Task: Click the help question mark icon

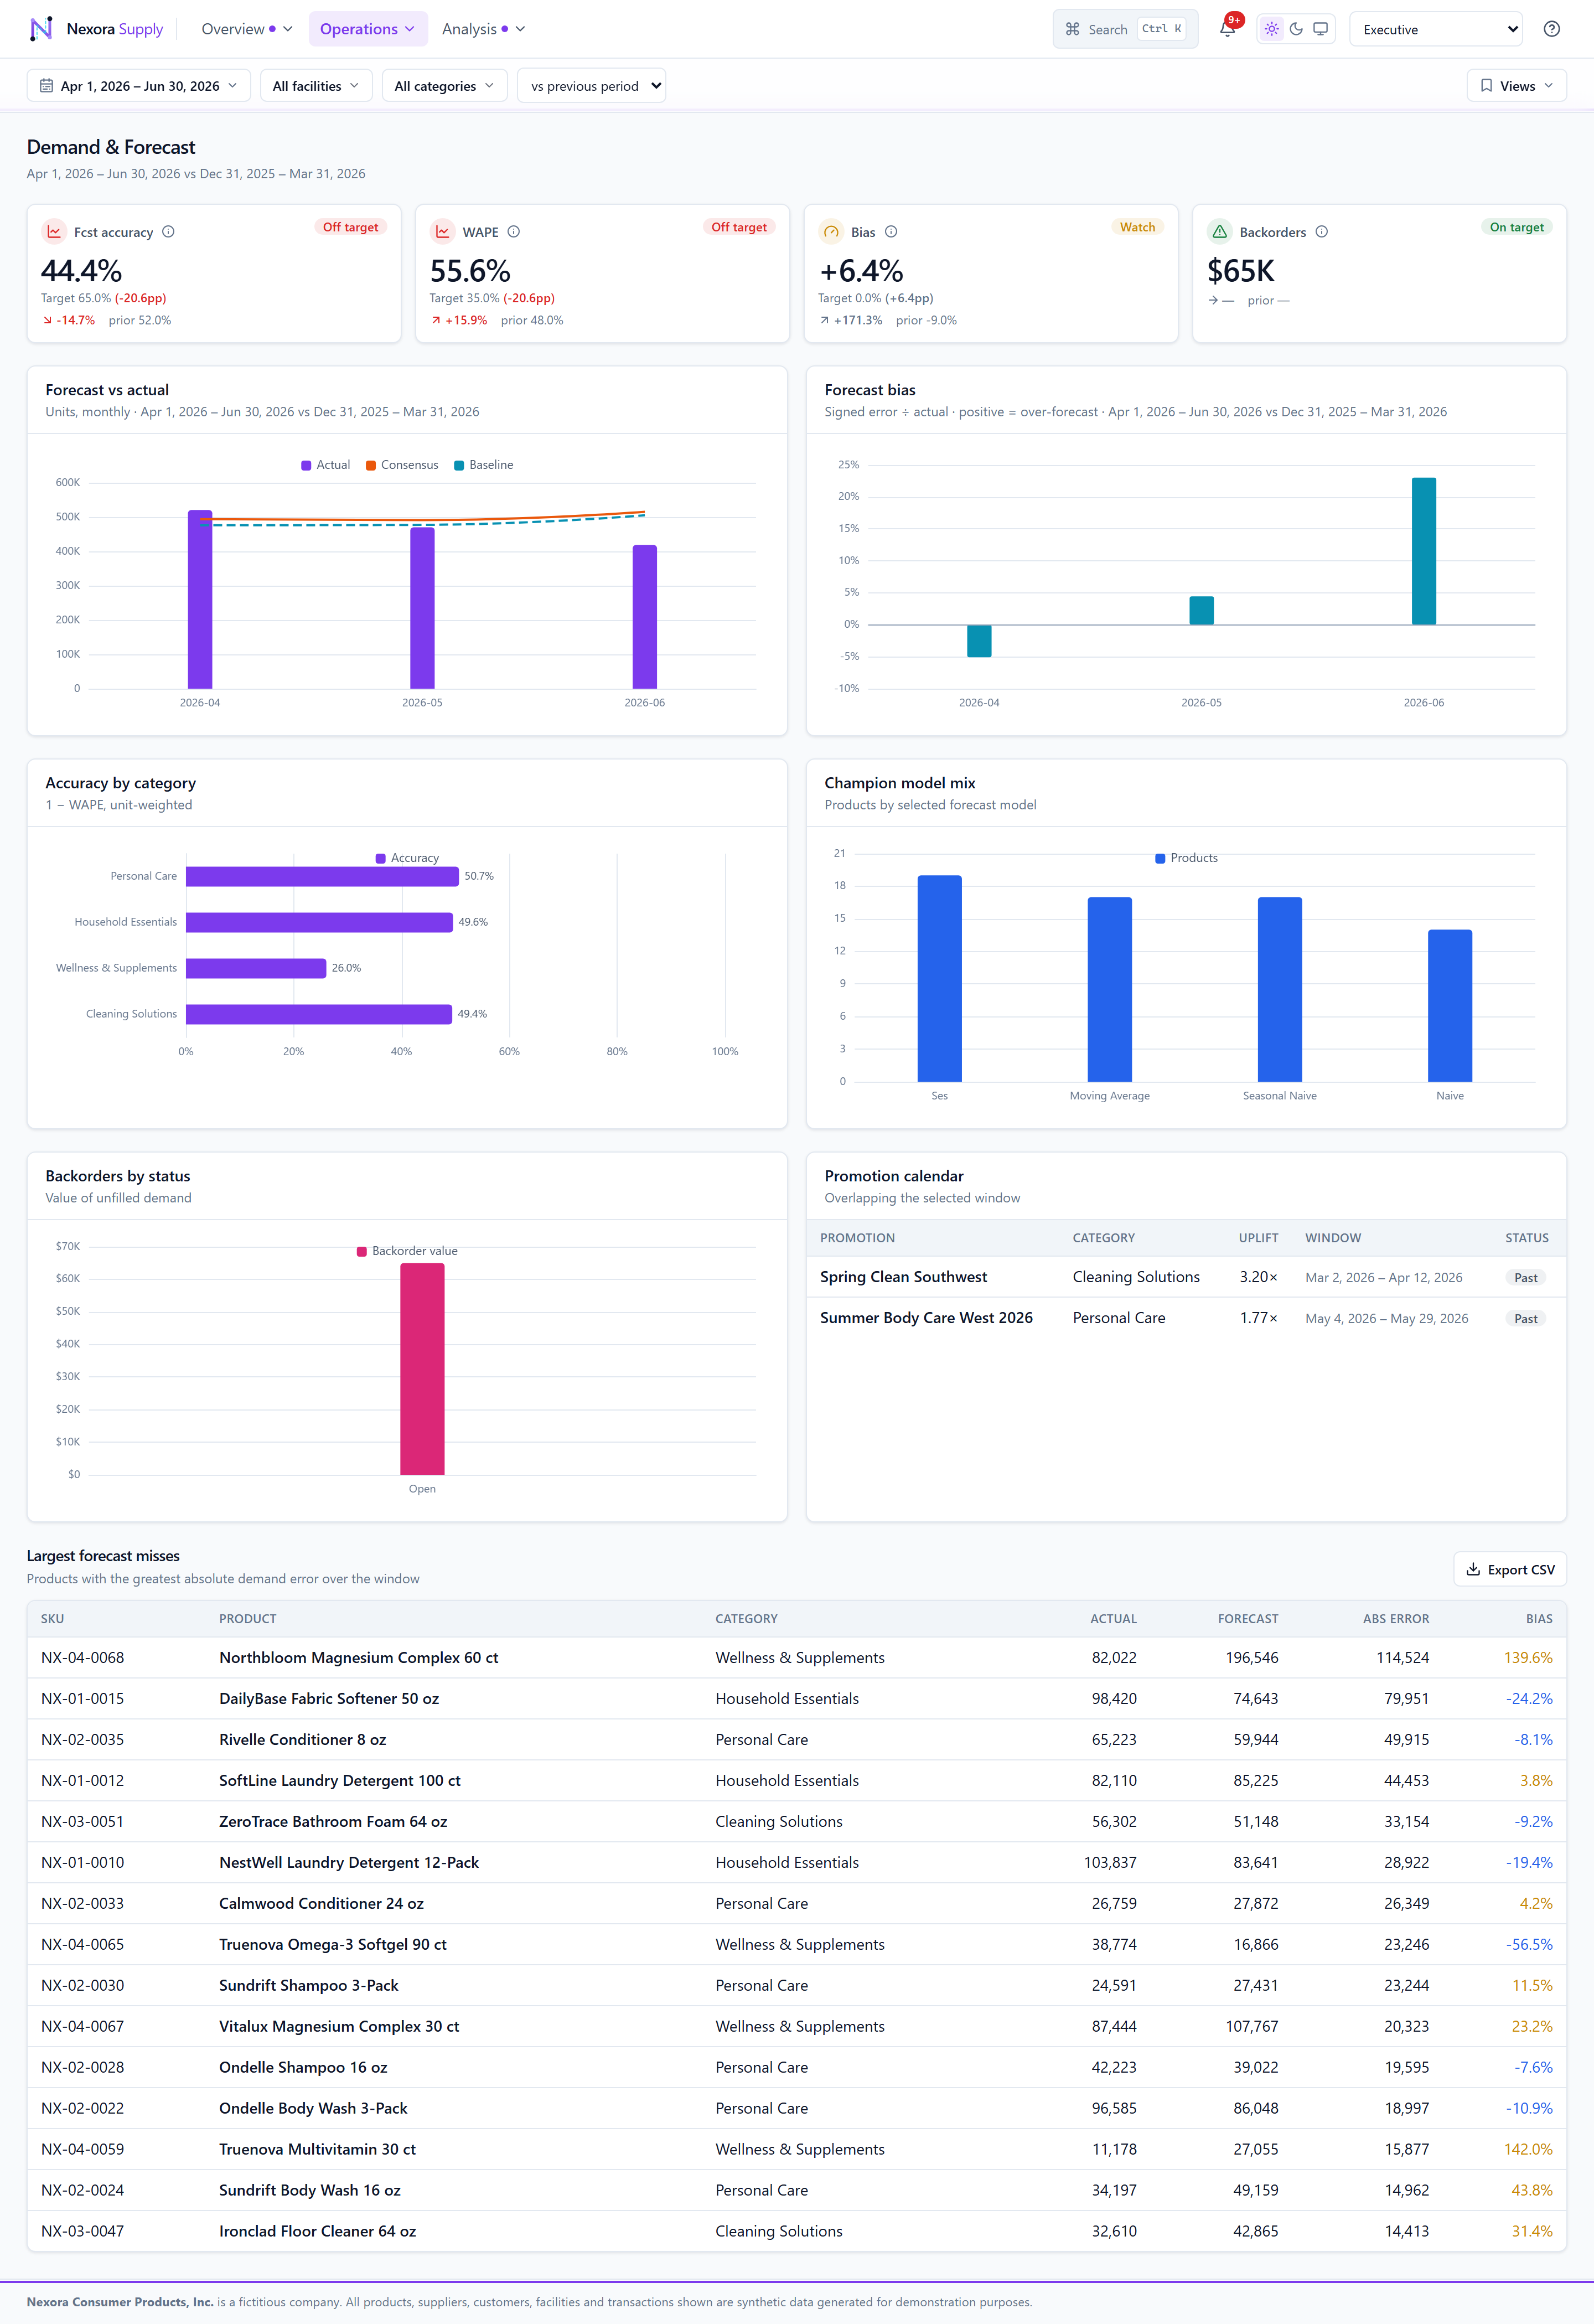Action: [1551, 29]
